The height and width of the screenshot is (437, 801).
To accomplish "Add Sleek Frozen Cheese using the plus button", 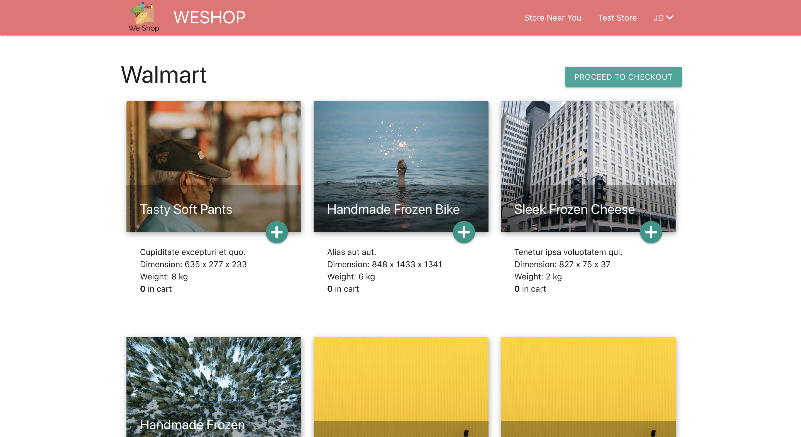I will [651, 232].
